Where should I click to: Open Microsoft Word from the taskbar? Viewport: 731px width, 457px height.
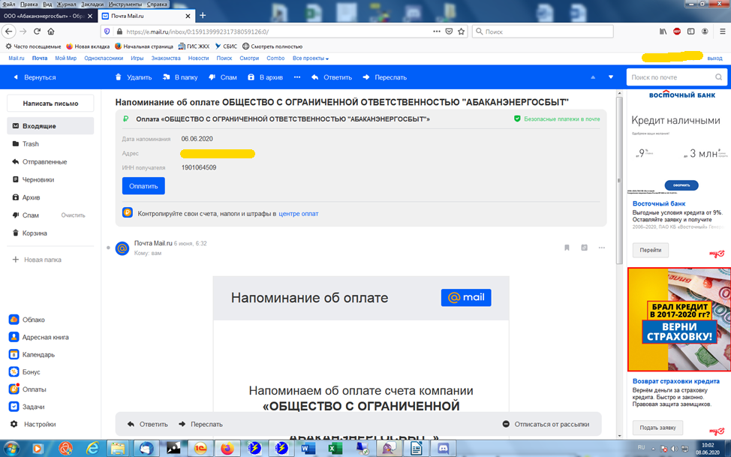click(x=308, y=449)
